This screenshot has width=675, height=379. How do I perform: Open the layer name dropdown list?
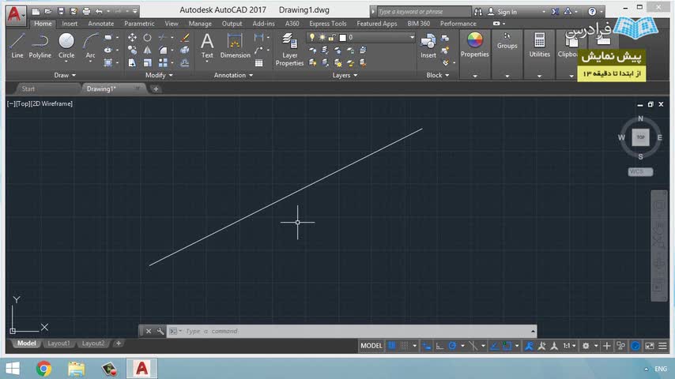point(412,37)
